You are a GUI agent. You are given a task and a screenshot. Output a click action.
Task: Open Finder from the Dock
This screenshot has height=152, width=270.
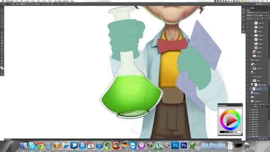[24, 146]
